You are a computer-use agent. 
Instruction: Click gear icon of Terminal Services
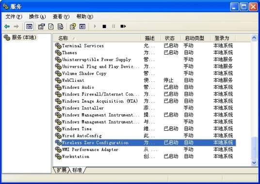(x=58, y=46)
